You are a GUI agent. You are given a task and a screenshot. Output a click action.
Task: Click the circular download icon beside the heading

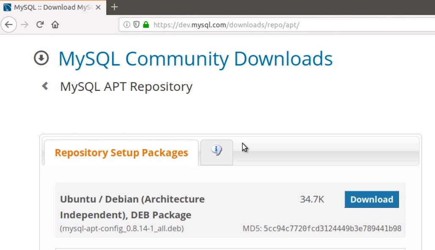[41, 58]
